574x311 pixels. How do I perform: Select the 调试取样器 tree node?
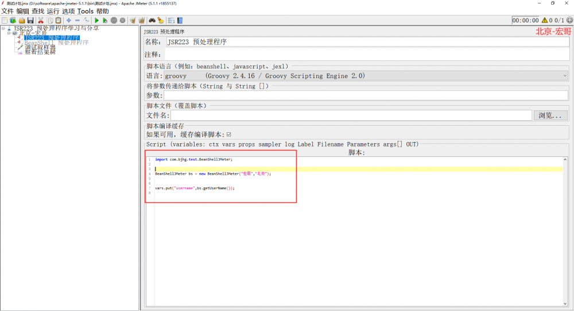[40, 47]
